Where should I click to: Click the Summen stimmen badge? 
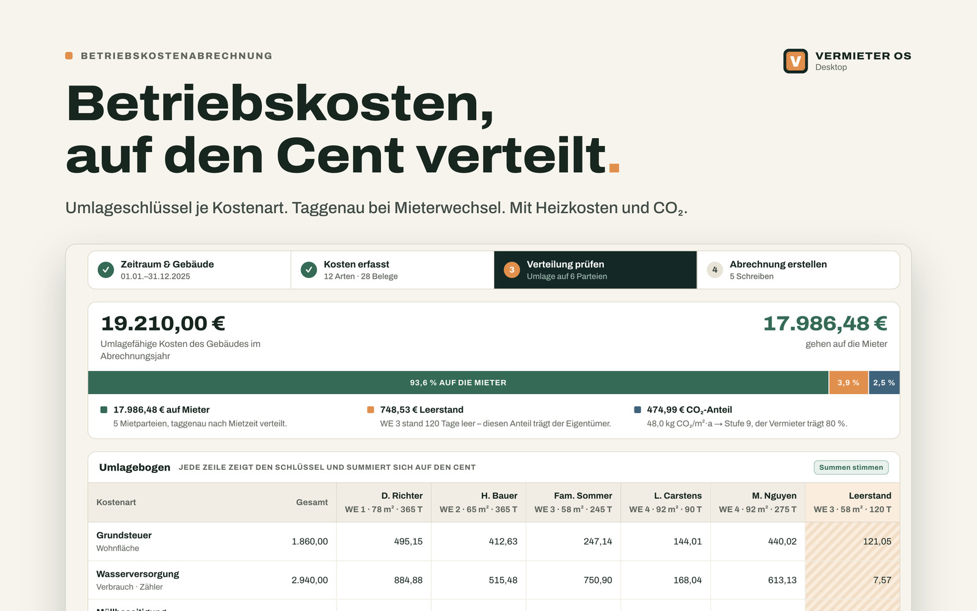851,467
